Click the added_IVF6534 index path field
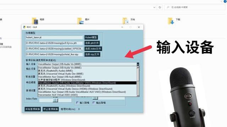This screenshot has height=127, width=227. (x=54, y=49)
